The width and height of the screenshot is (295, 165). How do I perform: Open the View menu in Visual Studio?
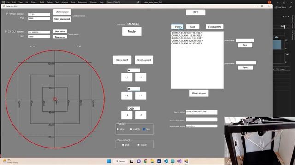(x=20, y=2)
